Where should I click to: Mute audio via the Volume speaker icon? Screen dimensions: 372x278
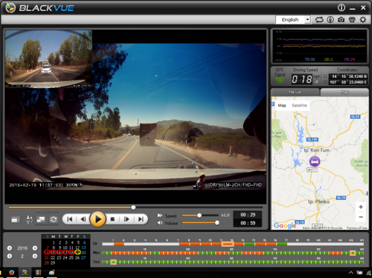(x=160, y=223)
